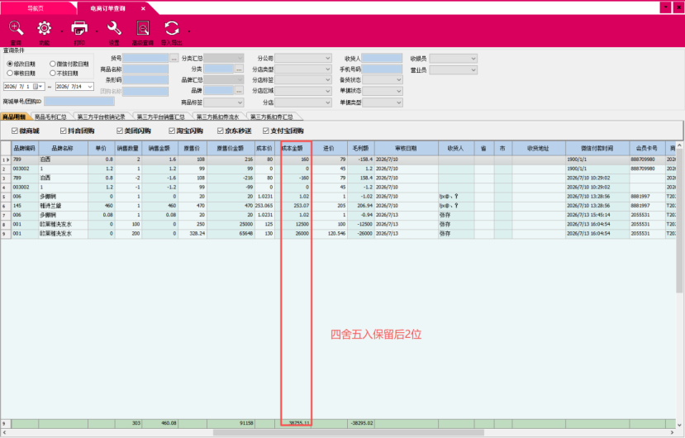Expand the arrow next to 功能 toolbar button

[62, 31]
